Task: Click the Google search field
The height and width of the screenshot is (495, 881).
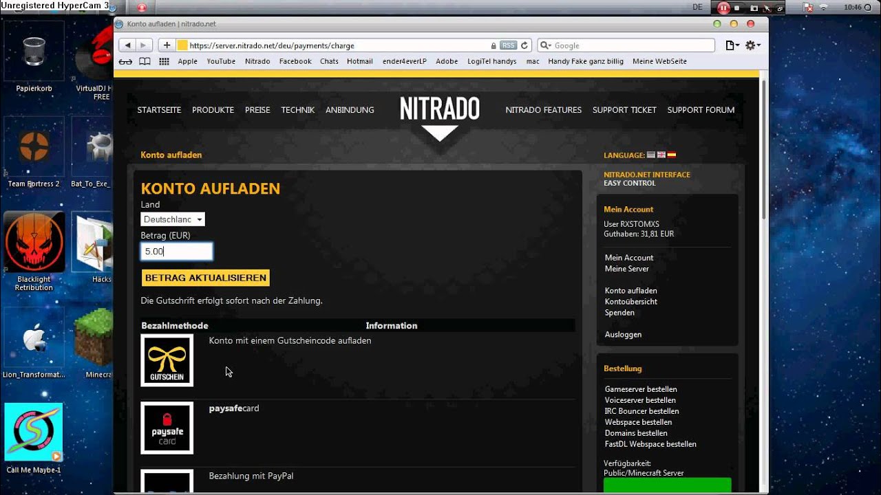Action: click(x=626, y=45)
